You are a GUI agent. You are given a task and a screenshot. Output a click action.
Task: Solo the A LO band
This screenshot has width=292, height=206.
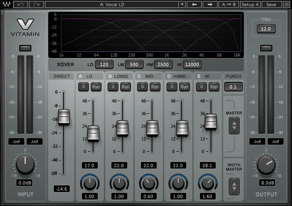pos(83,87)
